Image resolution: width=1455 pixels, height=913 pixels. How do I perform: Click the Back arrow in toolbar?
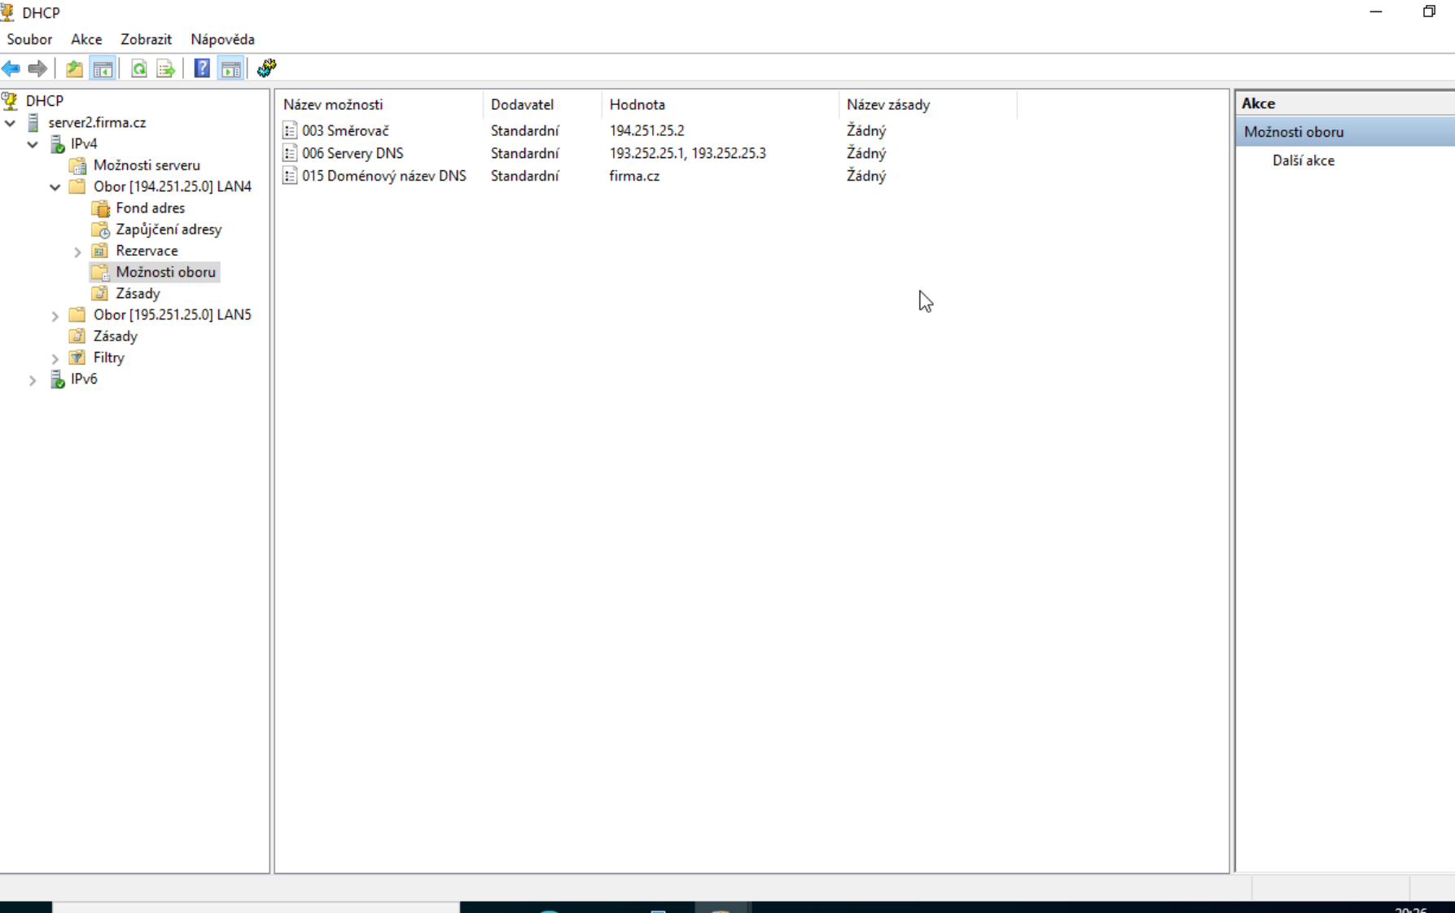click(x=11, y=68)
